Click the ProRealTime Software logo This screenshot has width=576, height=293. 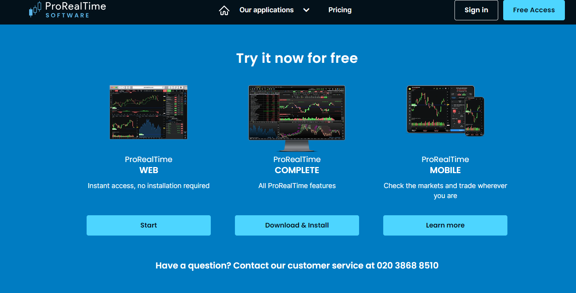(67, 10)
